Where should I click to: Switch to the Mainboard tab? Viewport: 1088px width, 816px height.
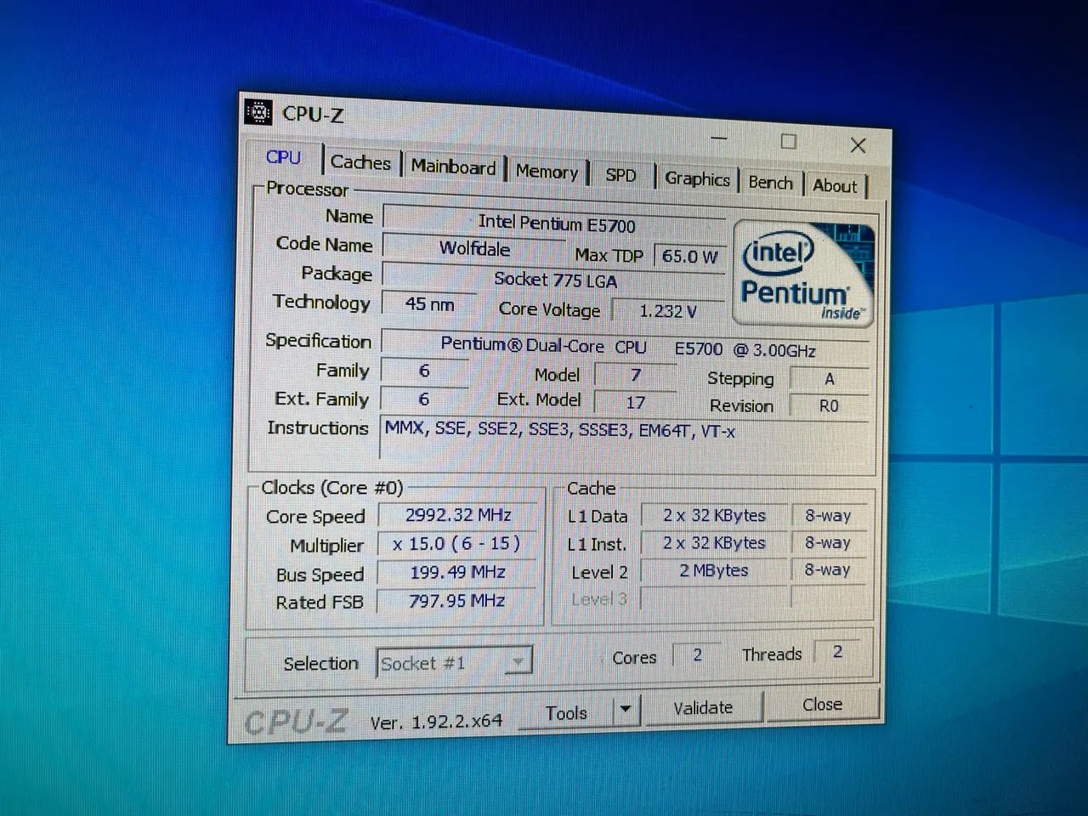(x=453, y=167)
